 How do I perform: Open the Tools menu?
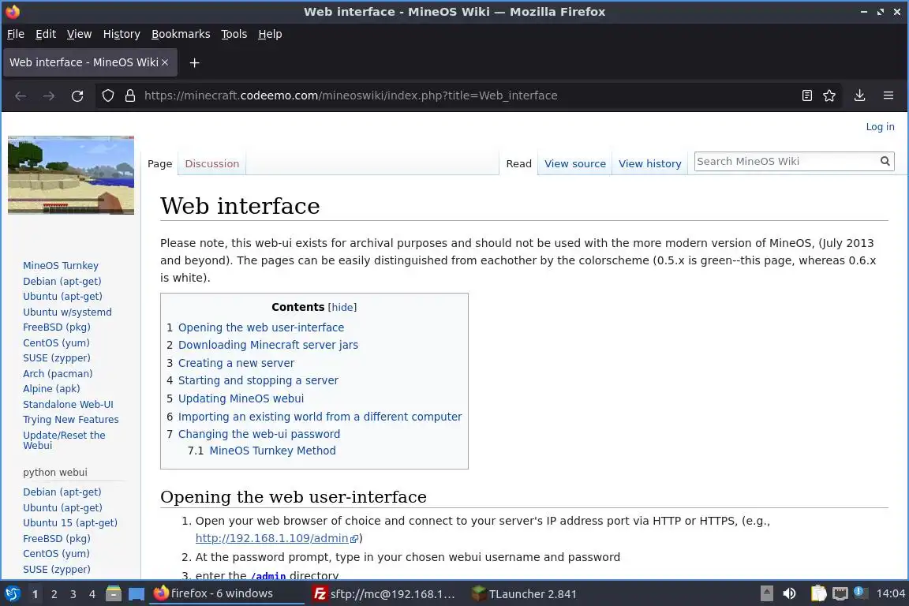[x=234, y=34]
